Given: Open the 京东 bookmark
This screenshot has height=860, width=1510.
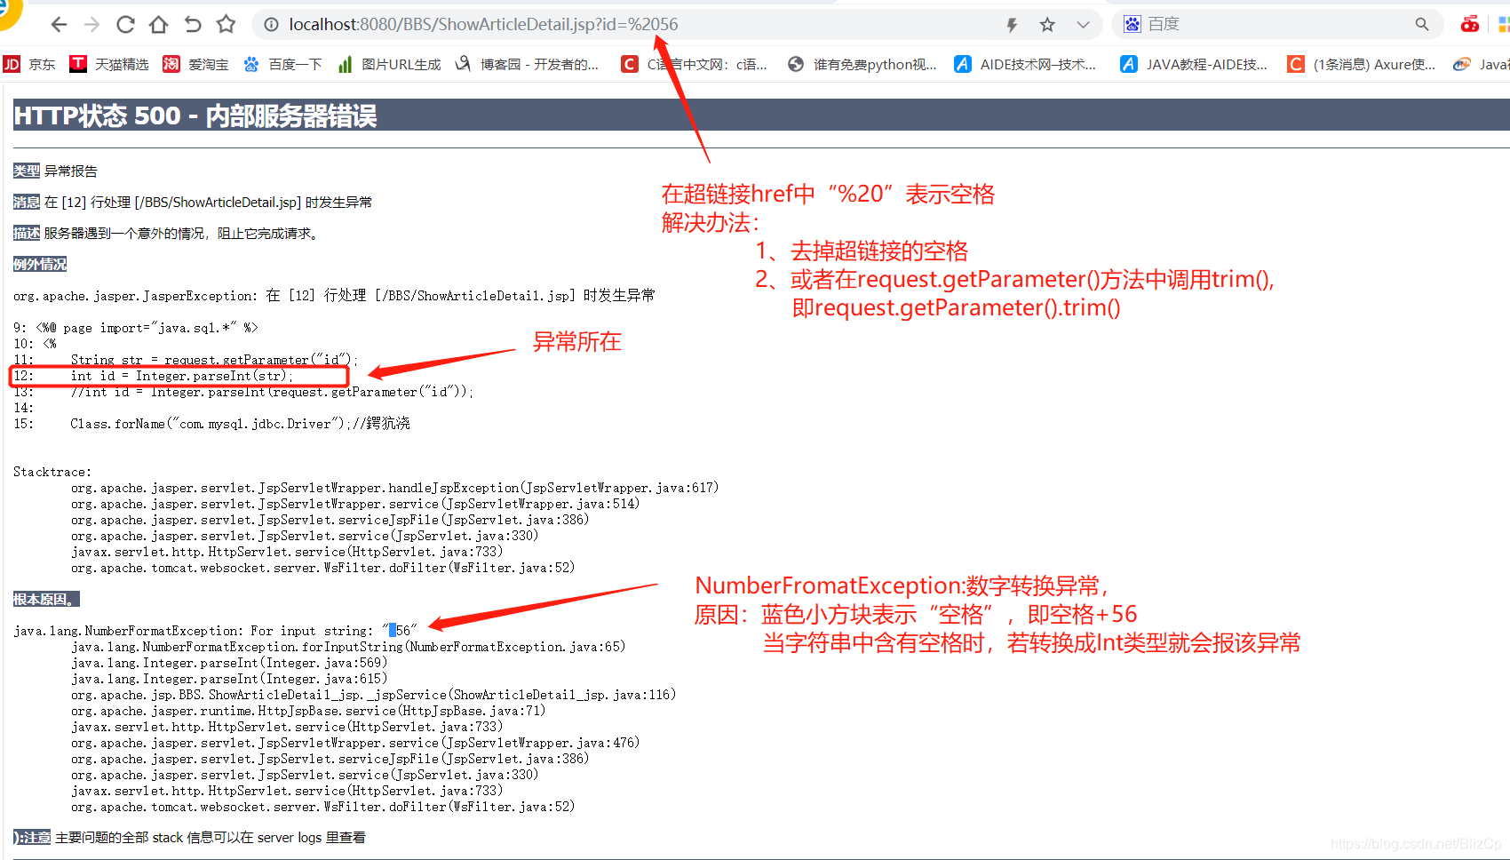Looking at the screenshot, I should click(x=29, y=64).
